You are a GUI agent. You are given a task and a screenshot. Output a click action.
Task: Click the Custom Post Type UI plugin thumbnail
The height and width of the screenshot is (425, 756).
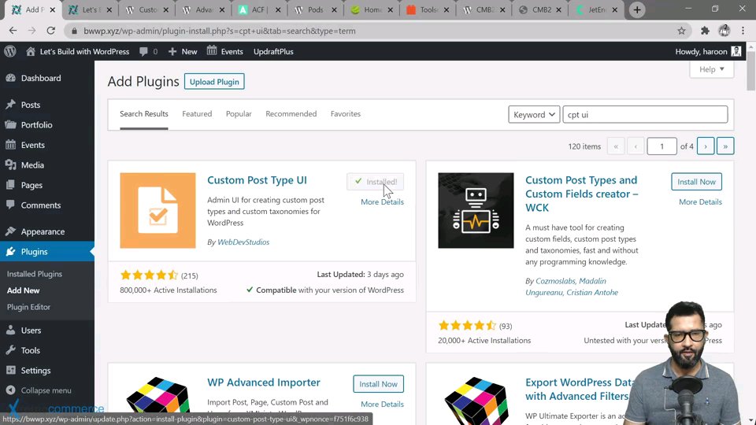click(x=157, y=211)
